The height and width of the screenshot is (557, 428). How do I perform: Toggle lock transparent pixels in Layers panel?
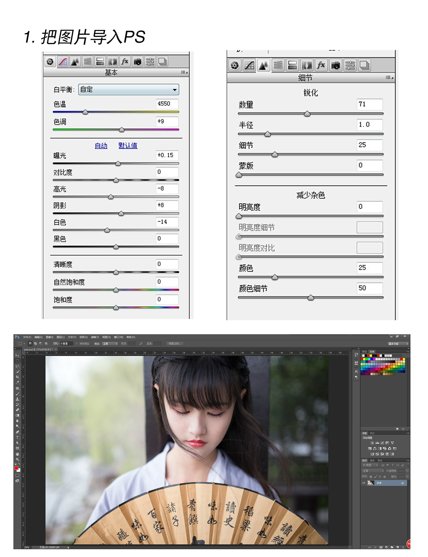pos(371,477)
